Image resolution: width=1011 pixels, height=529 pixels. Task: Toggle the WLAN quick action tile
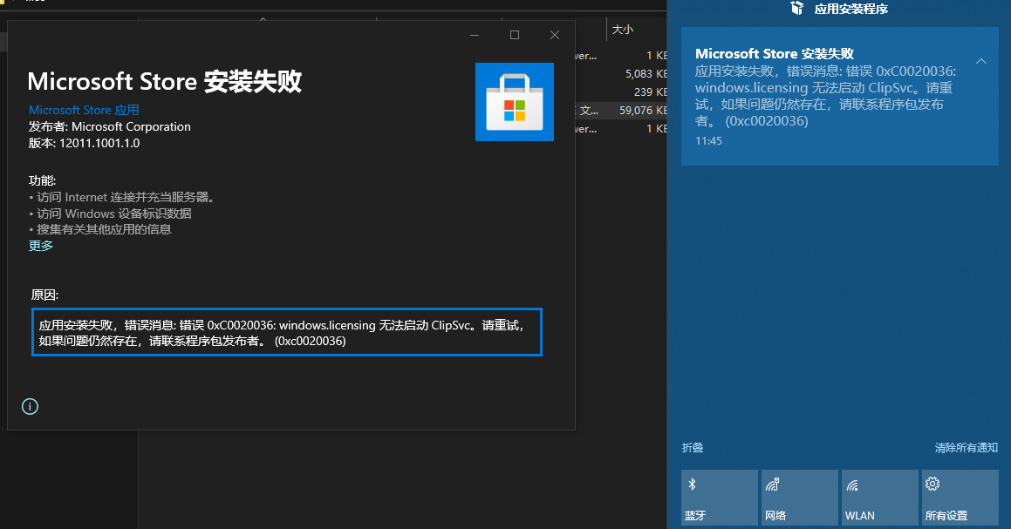coord(880,498)
